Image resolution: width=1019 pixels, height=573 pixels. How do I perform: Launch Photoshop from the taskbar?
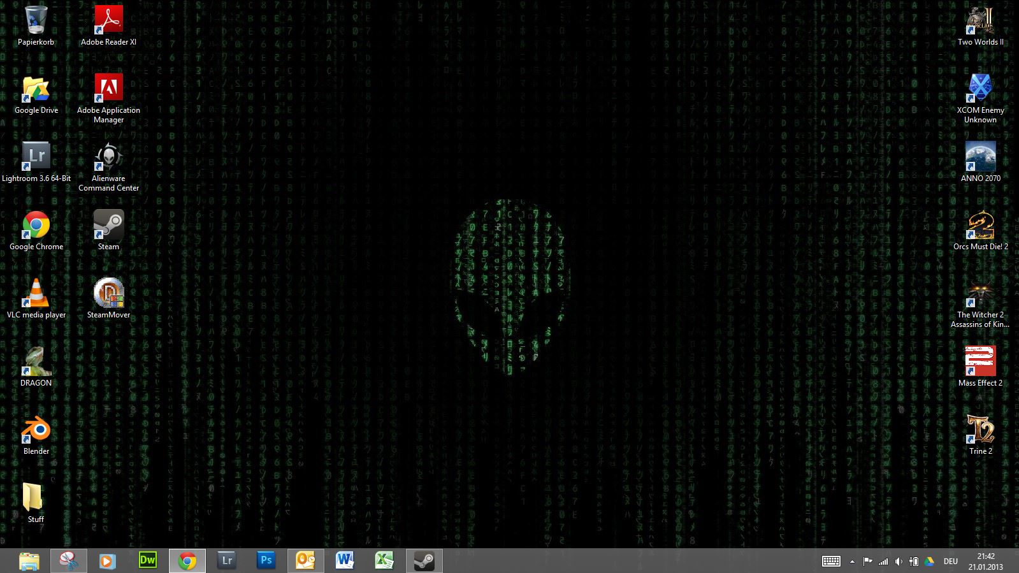coord(266,561)
